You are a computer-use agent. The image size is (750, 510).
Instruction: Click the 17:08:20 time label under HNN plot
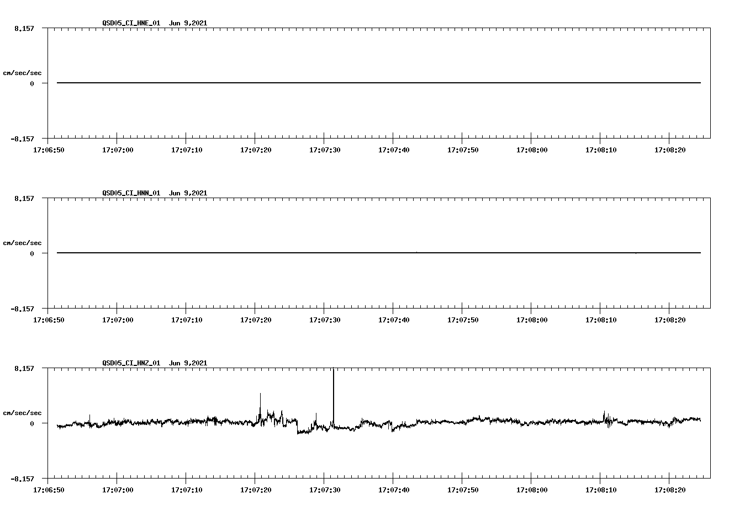pyautogui.click(x=670, y=320)
